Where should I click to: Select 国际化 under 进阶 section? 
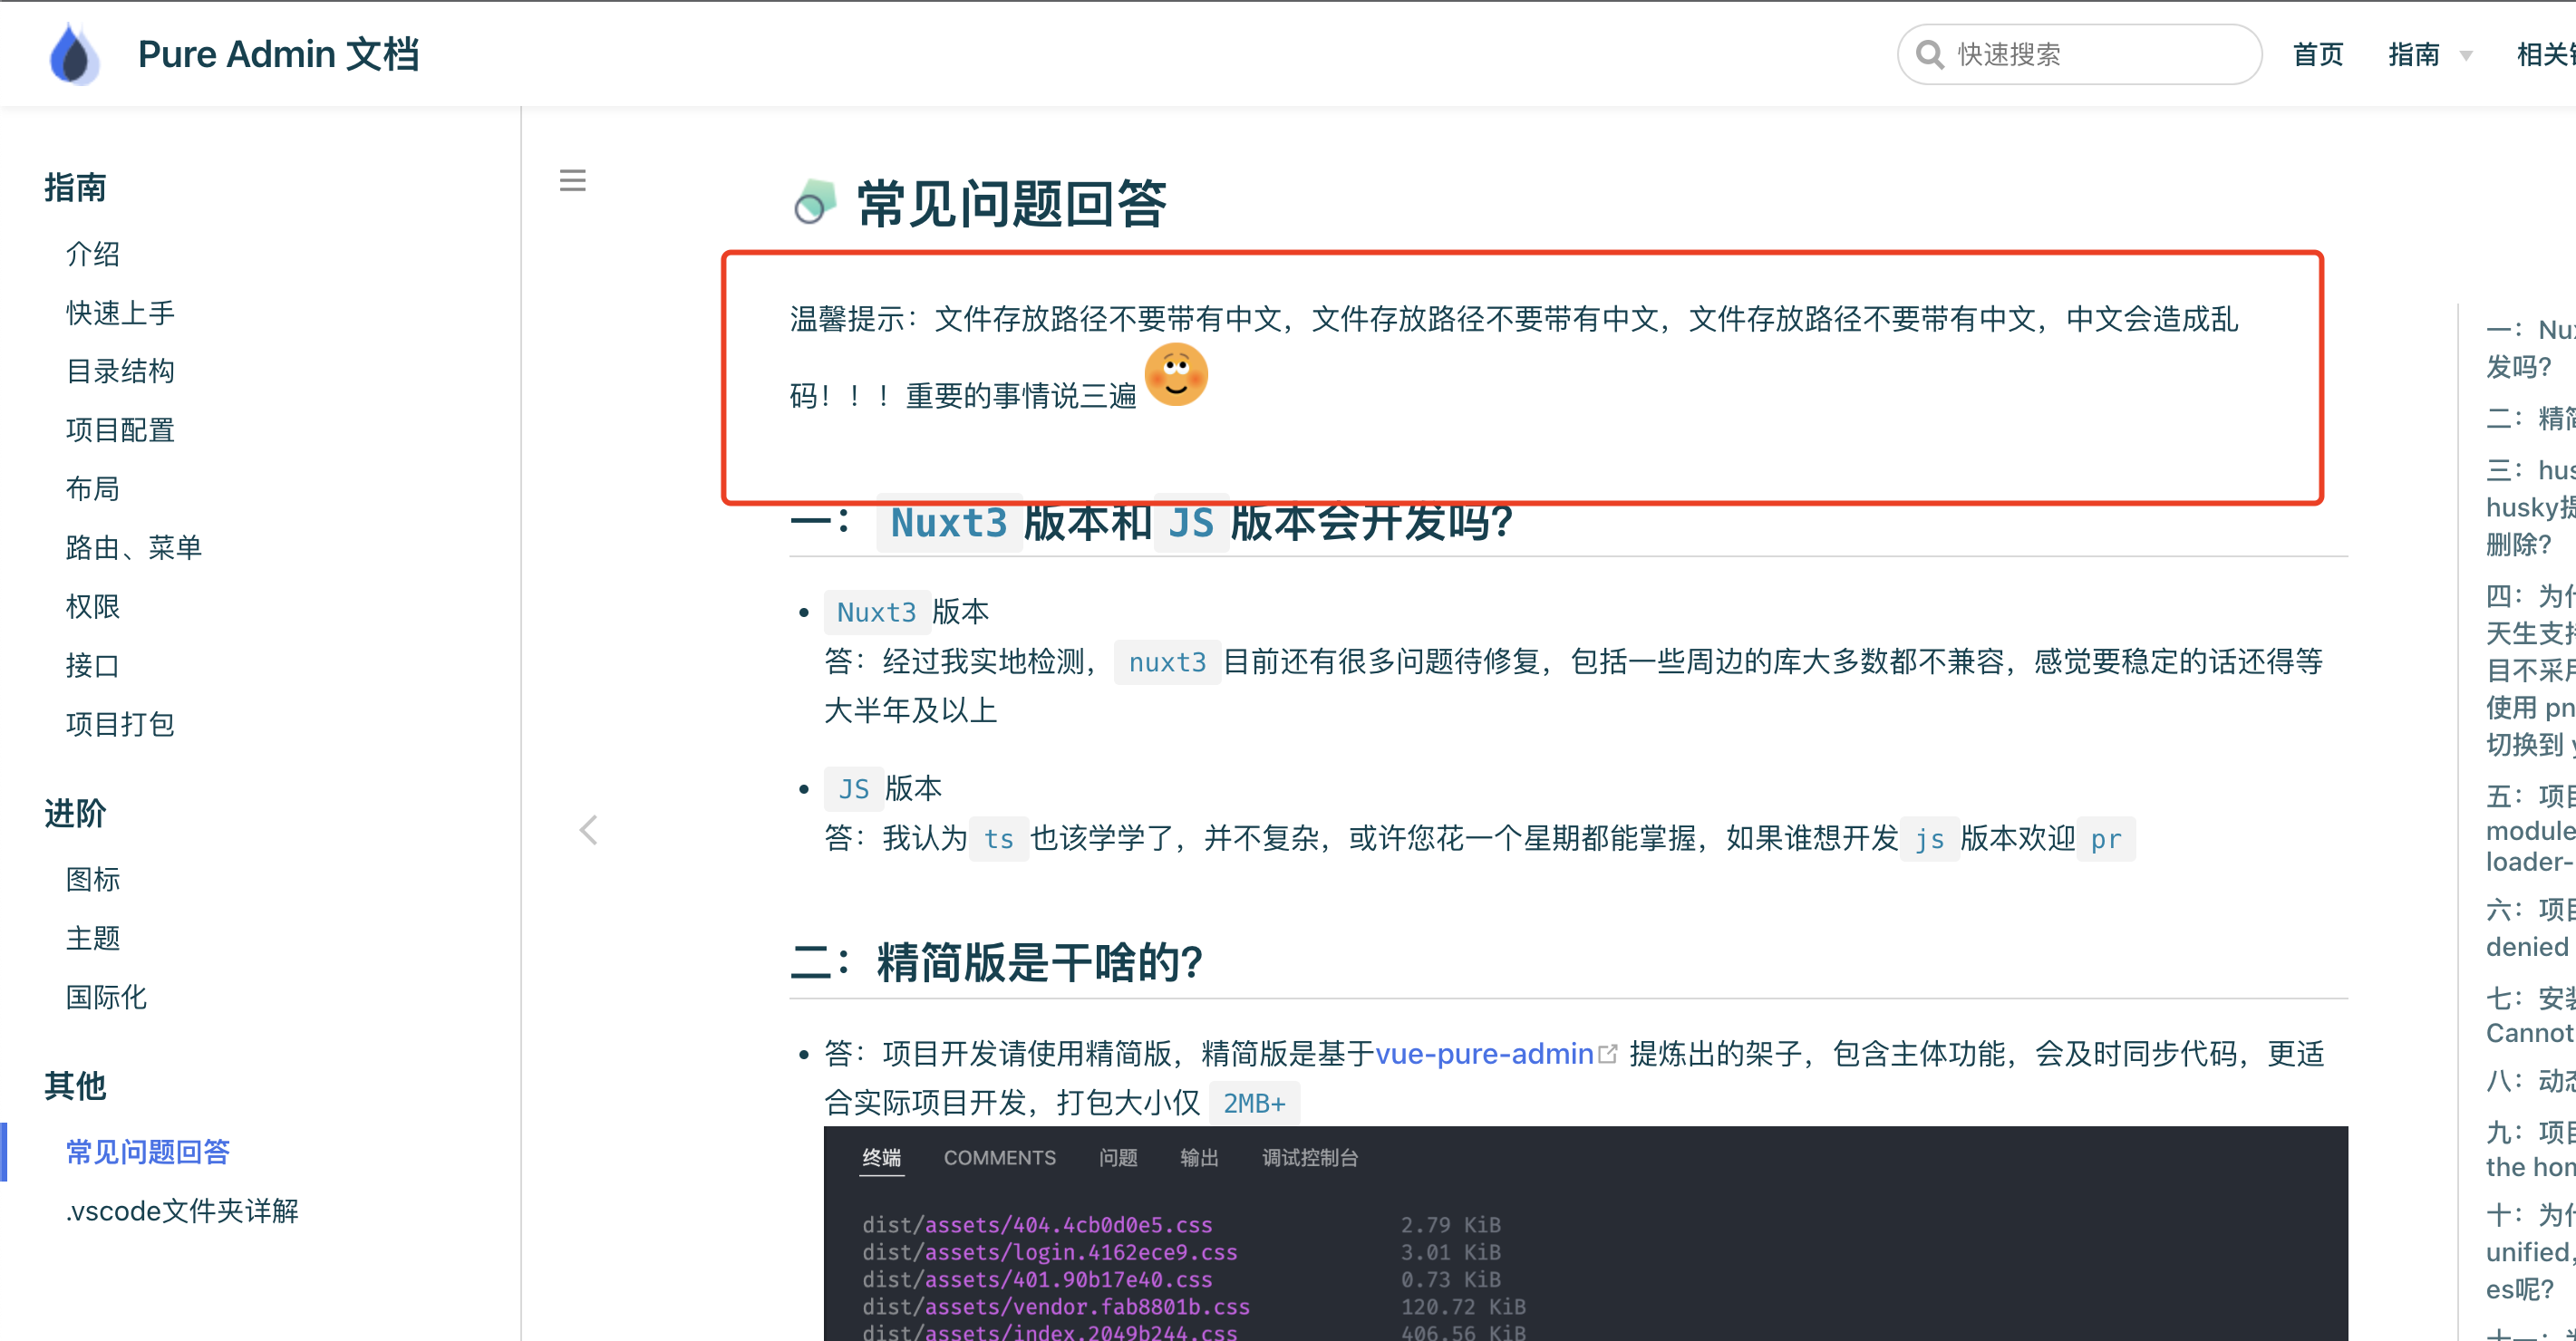[x=105, y=997]
